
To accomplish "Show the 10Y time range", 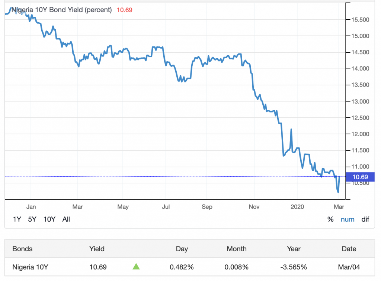I will coord(49,219).
